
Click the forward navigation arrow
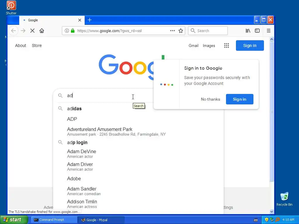pos(23,31)
